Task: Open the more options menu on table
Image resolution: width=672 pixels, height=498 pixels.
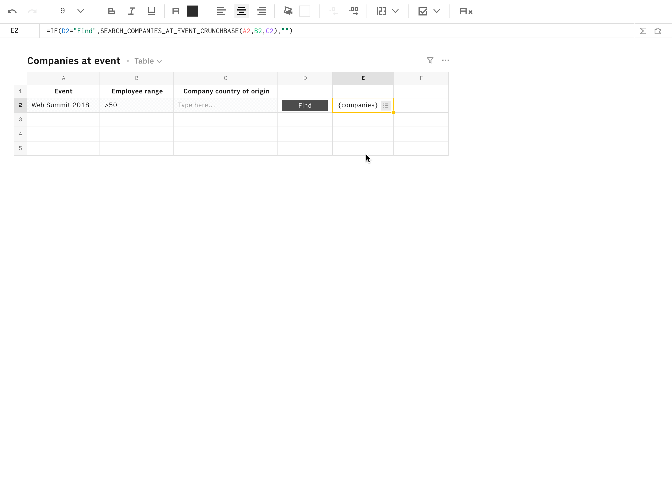Action: point(445,60)
